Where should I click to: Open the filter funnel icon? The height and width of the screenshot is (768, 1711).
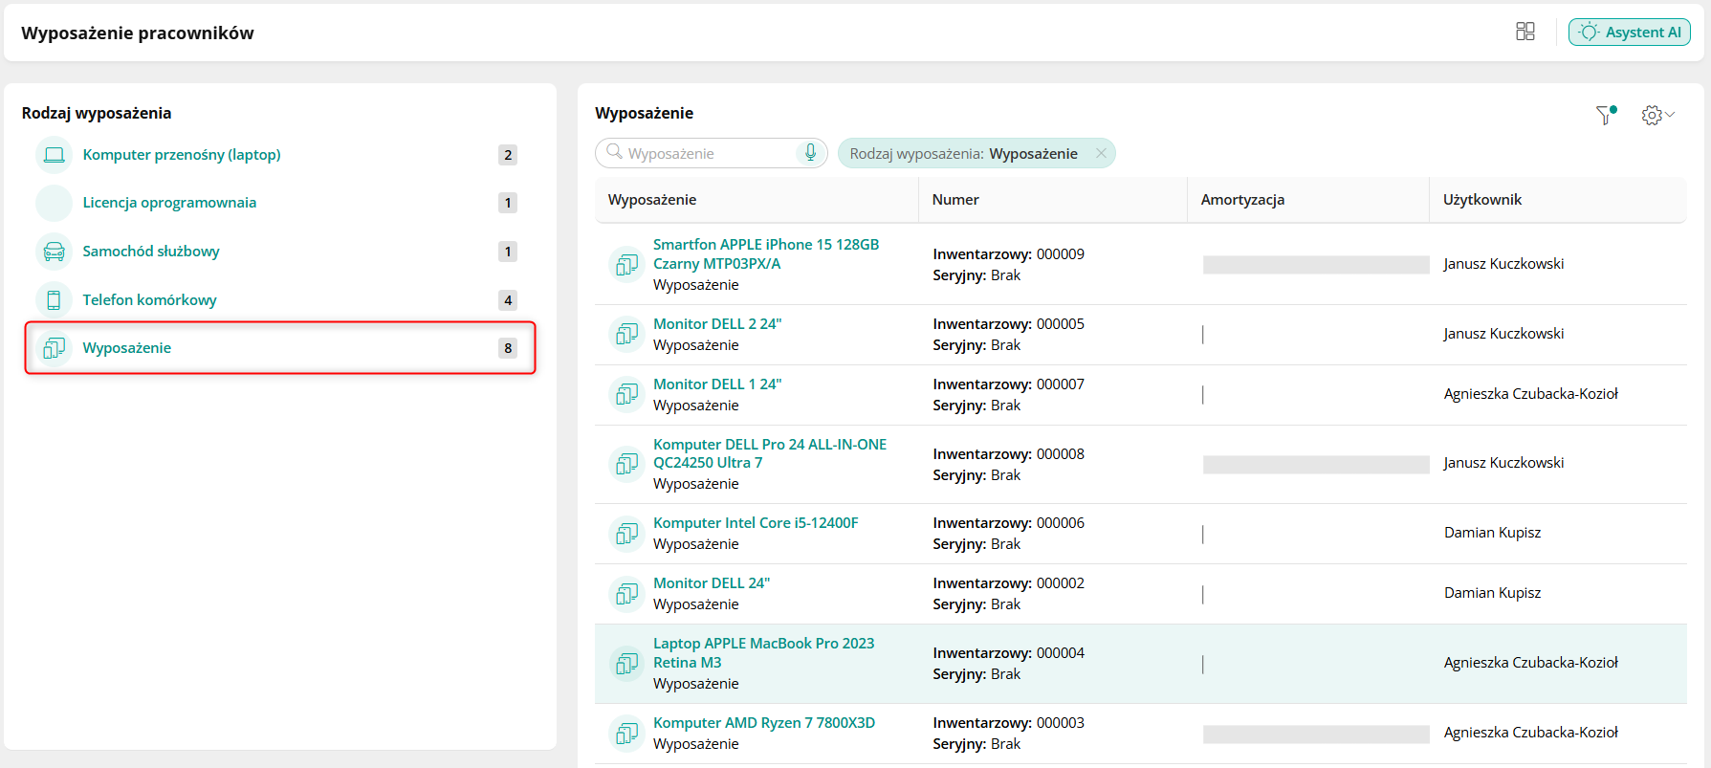point(1606,115)
